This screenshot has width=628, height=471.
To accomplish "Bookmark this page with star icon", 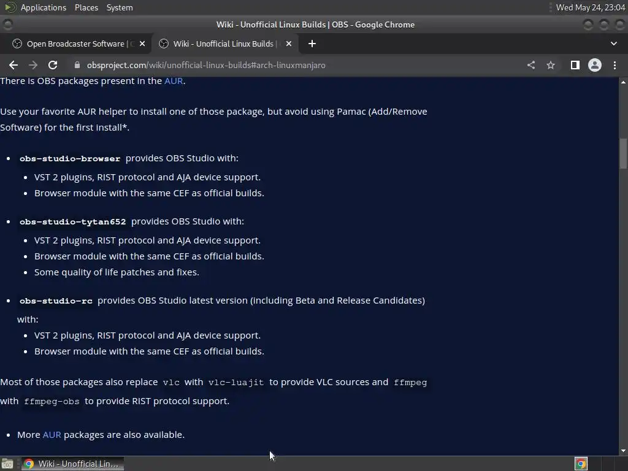I will pyautogui.click(x=551, y=65).
